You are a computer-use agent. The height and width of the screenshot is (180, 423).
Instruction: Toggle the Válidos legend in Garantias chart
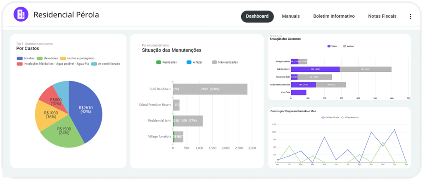[332, 46]
